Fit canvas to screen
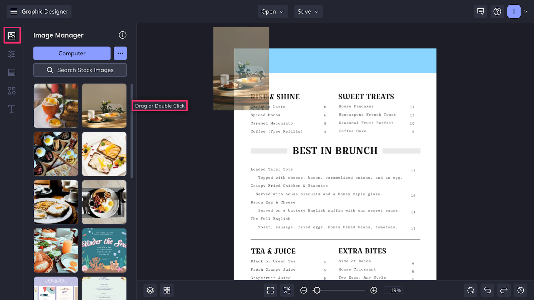534x300 pixels. pyautogui.click(x=270, y=290)
